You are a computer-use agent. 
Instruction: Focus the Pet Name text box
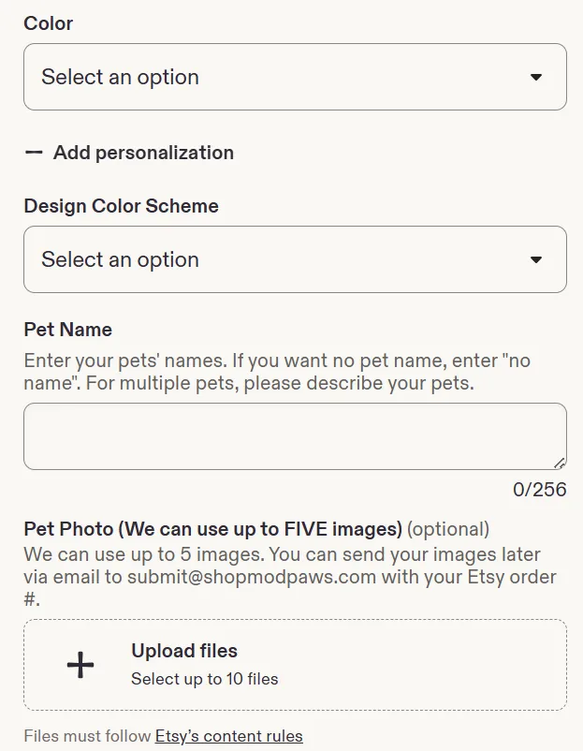pos(295,436)
